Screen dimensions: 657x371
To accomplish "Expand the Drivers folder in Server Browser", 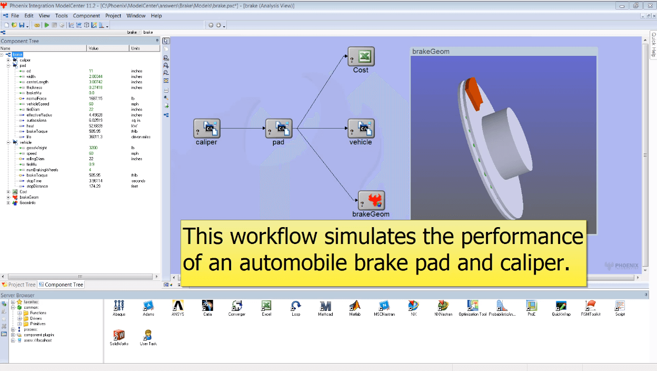I will tap(19, 318).
